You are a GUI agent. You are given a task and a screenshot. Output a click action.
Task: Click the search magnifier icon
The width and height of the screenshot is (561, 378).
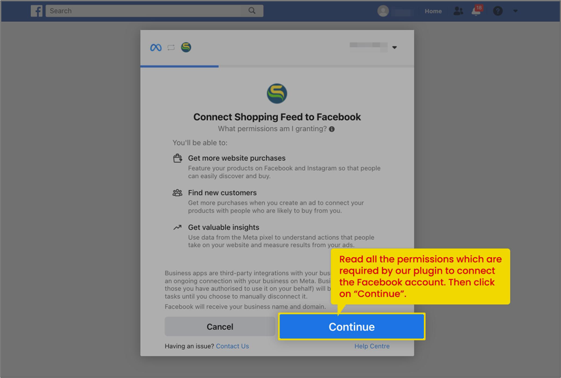pos(252,11)
